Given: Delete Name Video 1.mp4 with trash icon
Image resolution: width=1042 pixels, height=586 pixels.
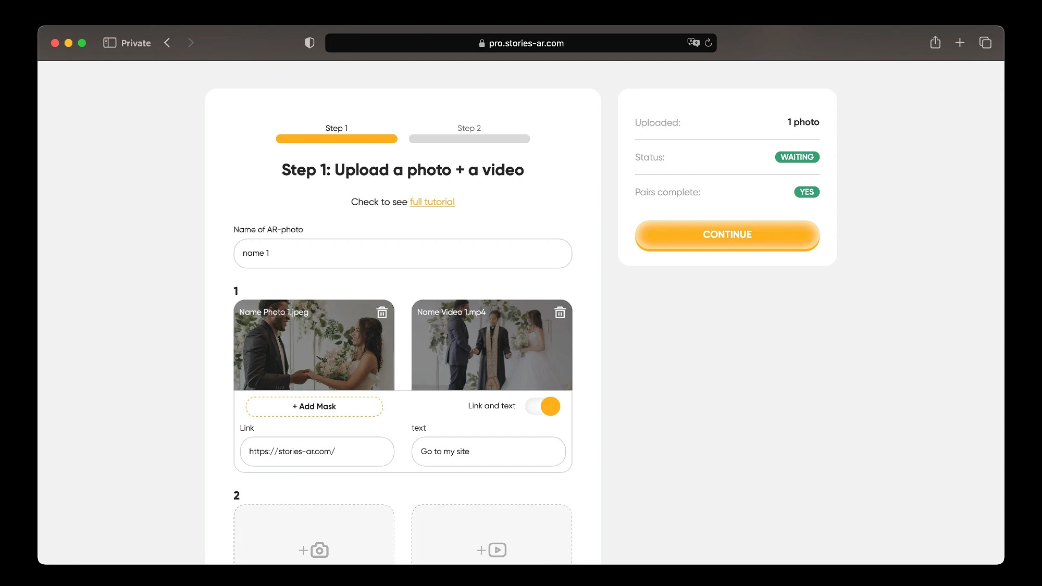Looking at the screenshot, I should point(560,313).
